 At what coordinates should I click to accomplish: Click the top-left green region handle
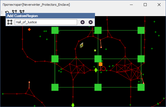(55, 30)
